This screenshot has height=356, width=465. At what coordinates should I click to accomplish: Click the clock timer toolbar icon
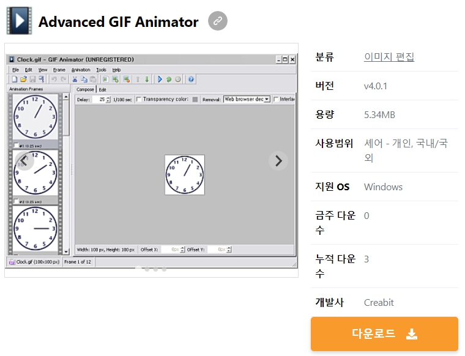[x=178, y=79]
